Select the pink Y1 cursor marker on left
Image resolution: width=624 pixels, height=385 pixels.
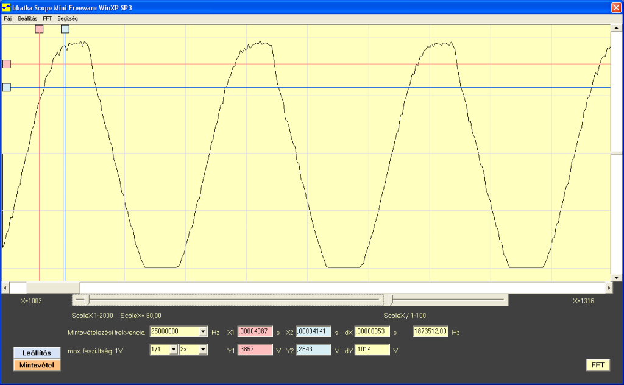(7, 63)
